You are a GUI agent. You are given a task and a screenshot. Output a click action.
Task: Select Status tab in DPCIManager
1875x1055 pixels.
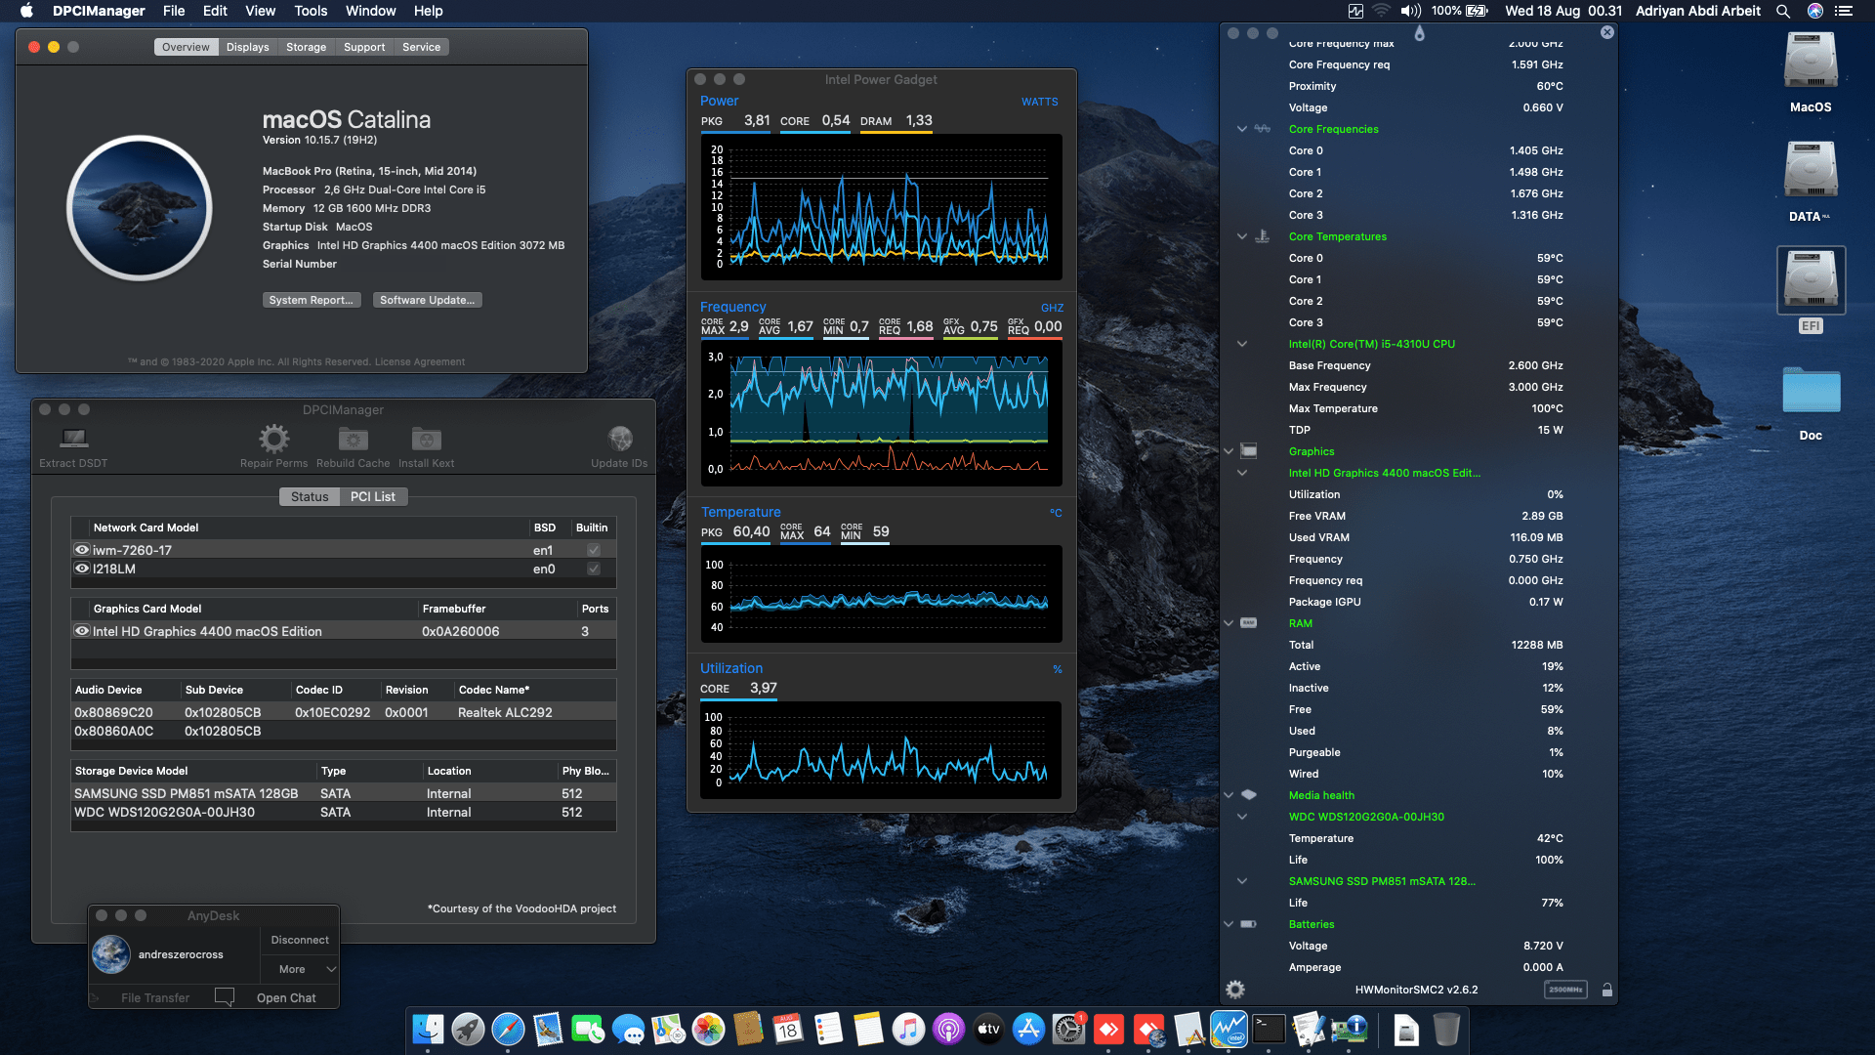(310, 497)
